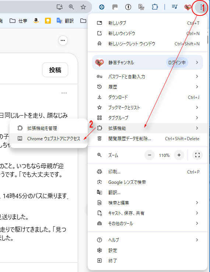Select 翻訳 in the Chrome menu
Image resolution: width=210 pixels, height=272 pixels.
(147, 192)
